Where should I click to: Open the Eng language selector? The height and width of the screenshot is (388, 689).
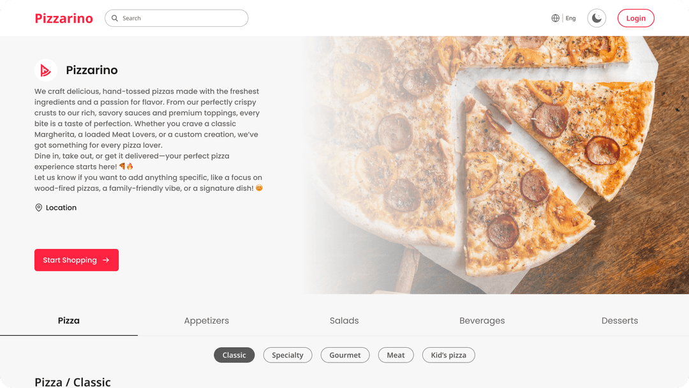coord(570,18)
